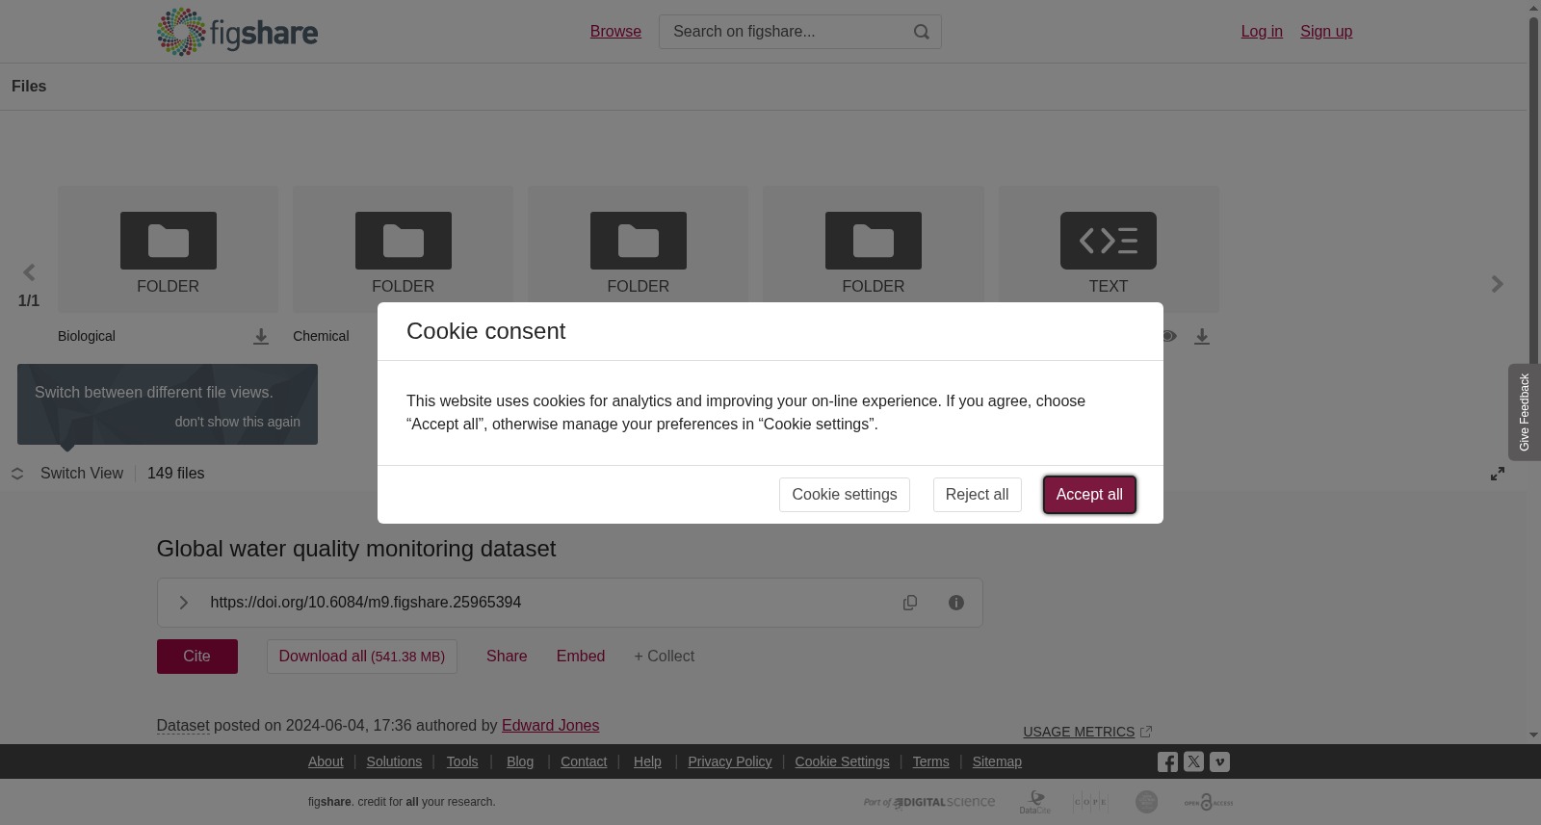Dismiss tip with don't show this again
The height and width of the screenshot is (825, 1541).
coord(237,422)
